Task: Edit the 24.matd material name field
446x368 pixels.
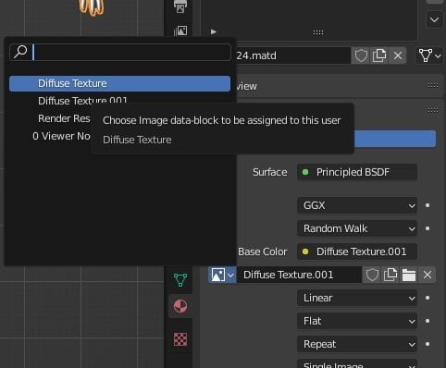Action: (x=292, y=55)
